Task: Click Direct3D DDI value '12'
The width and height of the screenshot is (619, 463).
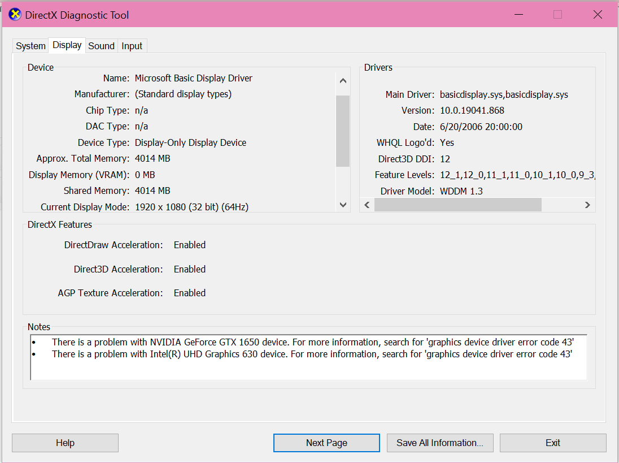Action: 445,159
